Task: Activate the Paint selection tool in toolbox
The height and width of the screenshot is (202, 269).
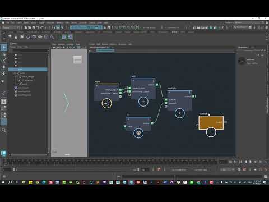Action: [4, 61]
